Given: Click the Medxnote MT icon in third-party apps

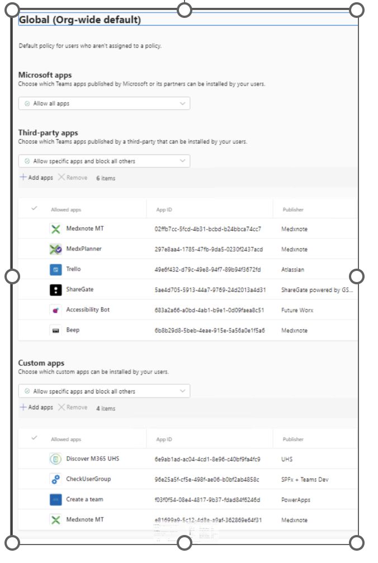Looking at the screenshot, I should pos(55,229).
